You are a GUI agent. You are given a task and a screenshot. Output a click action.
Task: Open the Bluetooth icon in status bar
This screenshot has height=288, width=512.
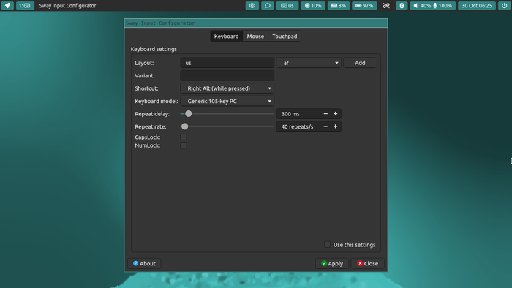tap(402, 6)
